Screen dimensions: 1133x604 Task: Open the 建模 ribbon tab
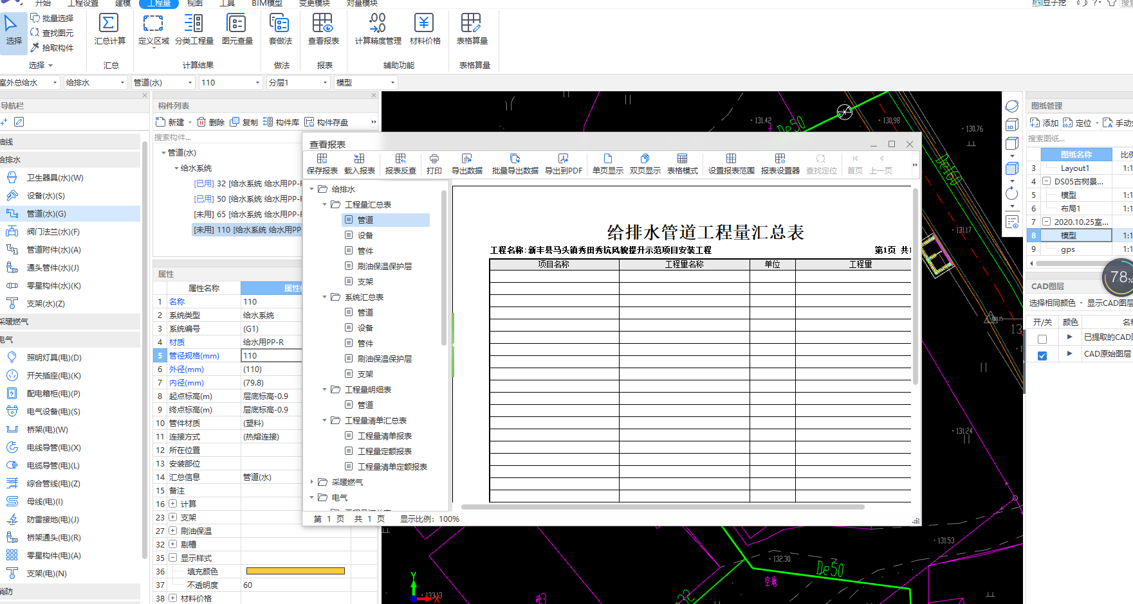click(123, 3)
